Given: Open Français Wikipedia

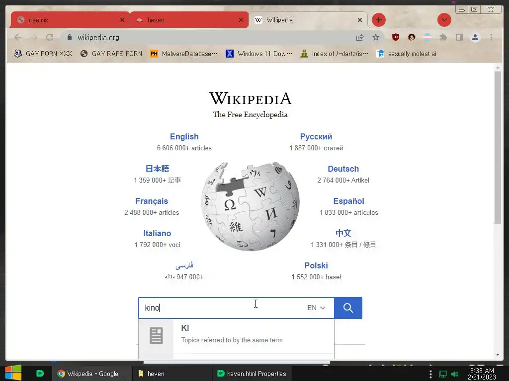Looking at the screenshot, I should [x=152, y=201].
